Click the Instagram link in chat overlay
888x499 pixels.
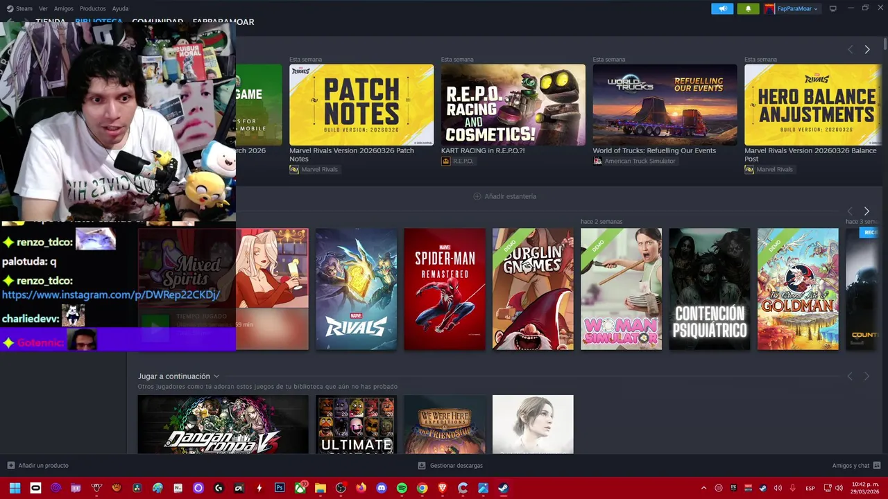click(111, 295)
